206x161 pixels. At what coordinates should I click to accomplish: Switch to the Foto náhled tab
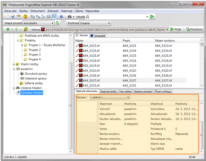pyautogui.click(x=125, y=91)
